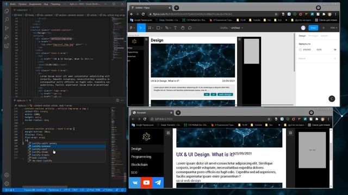Split the style.css editor pane
Image resolution: width=348 pixels, height=195 pixels.
[117, 100]
